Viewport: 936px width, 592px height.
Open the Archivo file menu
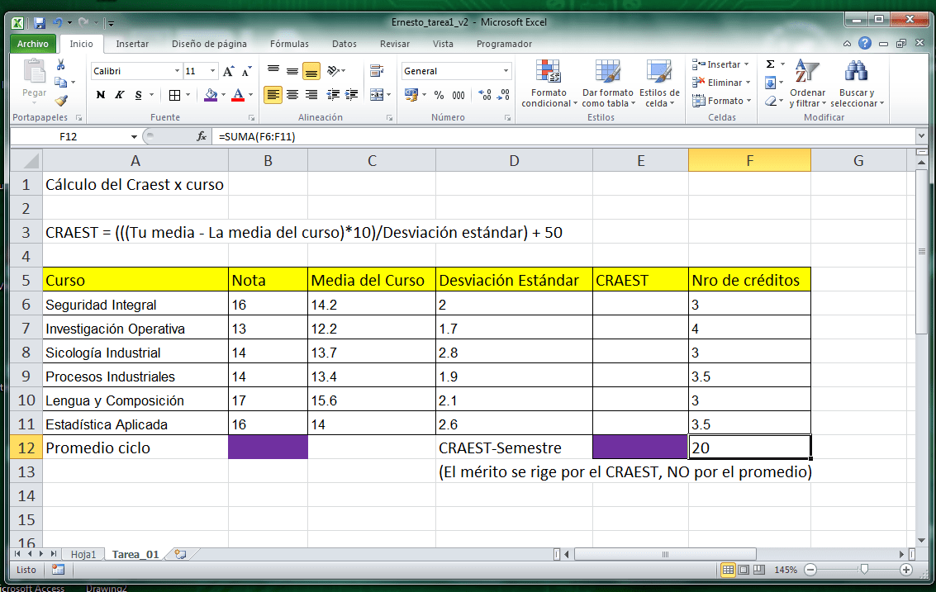(33, 44)
